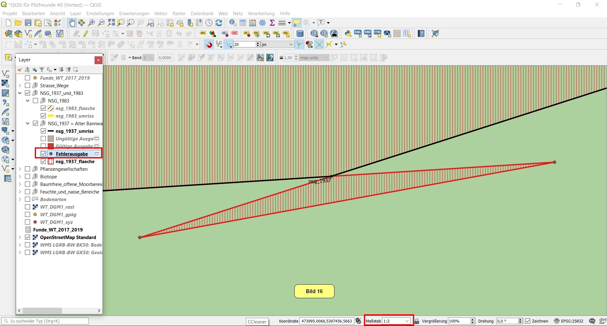Screen dimensions: 607x326
Task: Enable the Strasse_Wege layer checkbox
Action: pos(28,85)
